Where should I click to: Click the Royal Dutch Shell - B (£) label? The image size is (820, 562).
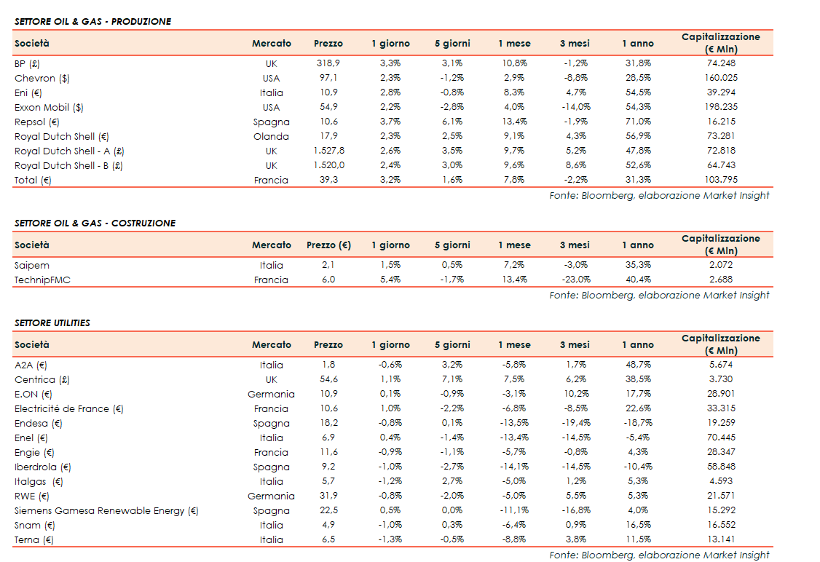pos(68,165)
